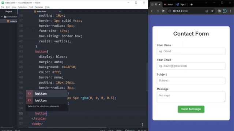
Task: Click 'Contact Form' heading in browser
Action: coord(191,34)
